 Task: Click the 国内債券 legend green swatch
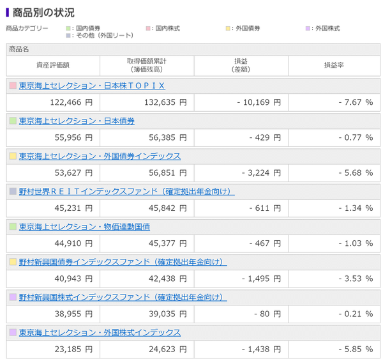(x=68, y=29)
